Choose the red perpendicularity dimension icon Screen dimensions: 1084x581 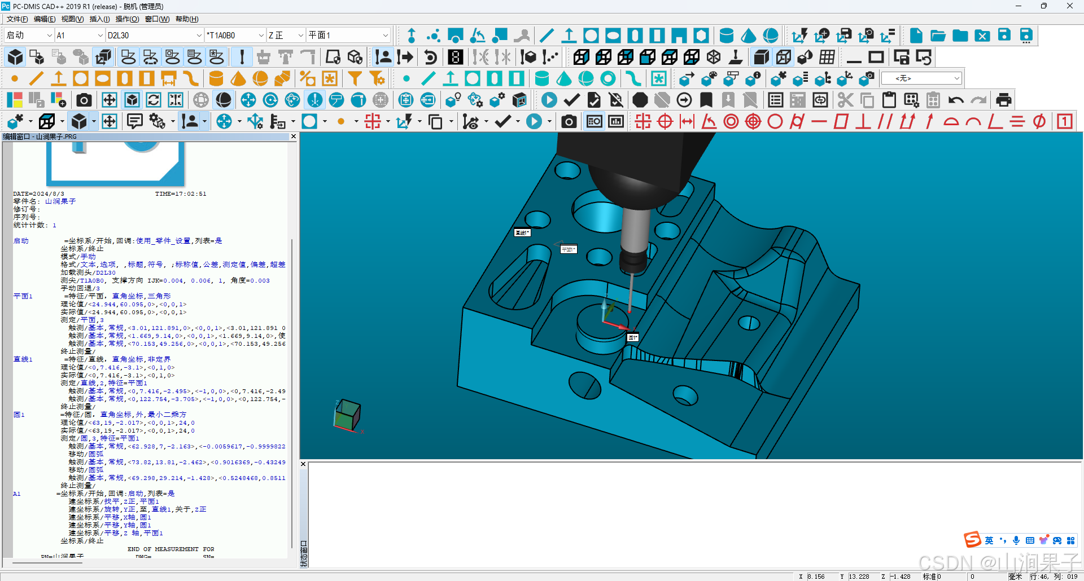pyautogui.click(x=863, y=121)
